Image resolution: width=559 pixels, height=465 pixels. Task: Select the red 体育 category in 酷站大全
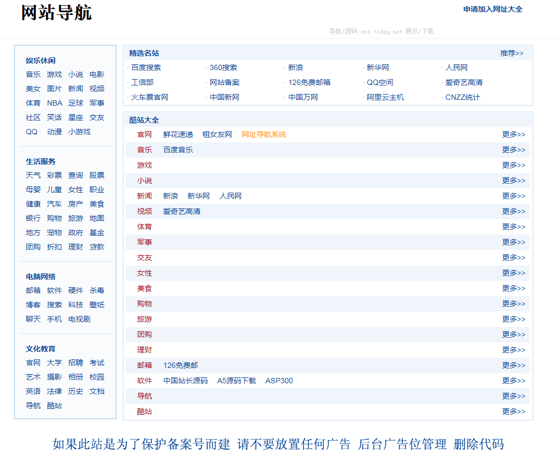(144, 227)
